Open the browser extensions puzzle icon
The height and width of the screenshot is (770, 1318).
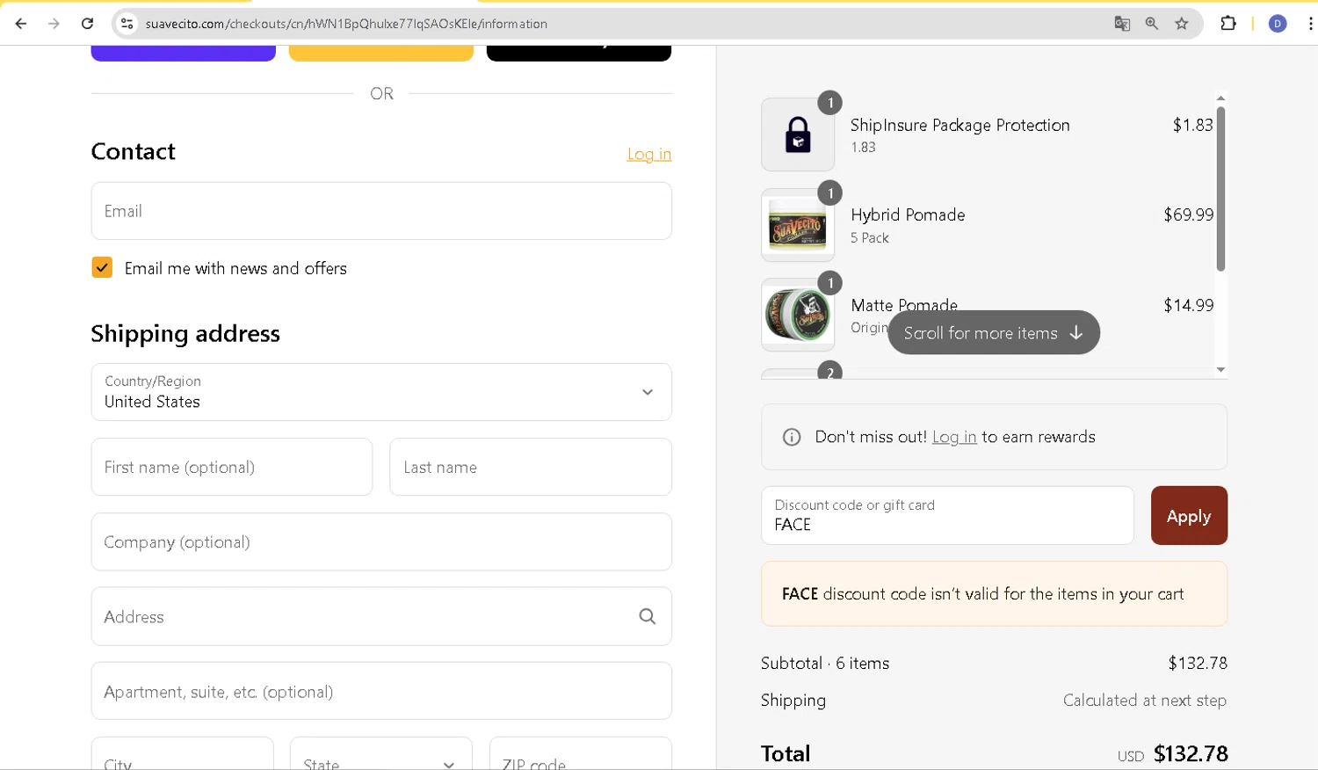point(1228,24)
